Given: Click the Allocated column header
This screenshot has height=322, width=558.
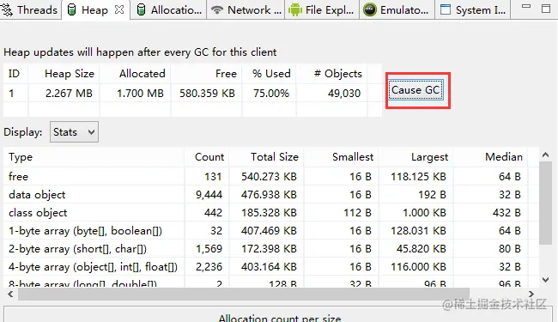Looking at the screenshot, I should coord(136,74).
